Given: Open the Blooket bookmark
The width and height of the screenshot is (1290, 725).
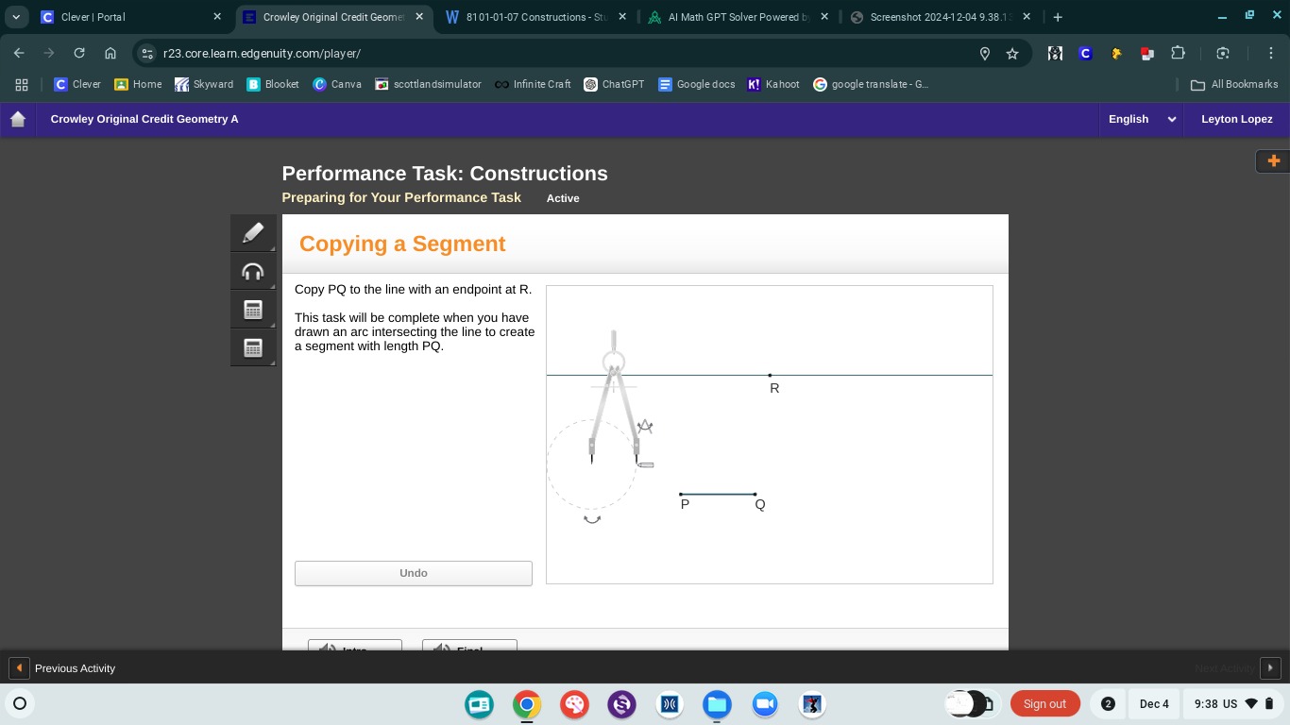Looking at the screenshot, I should click(x=272, y=84).
